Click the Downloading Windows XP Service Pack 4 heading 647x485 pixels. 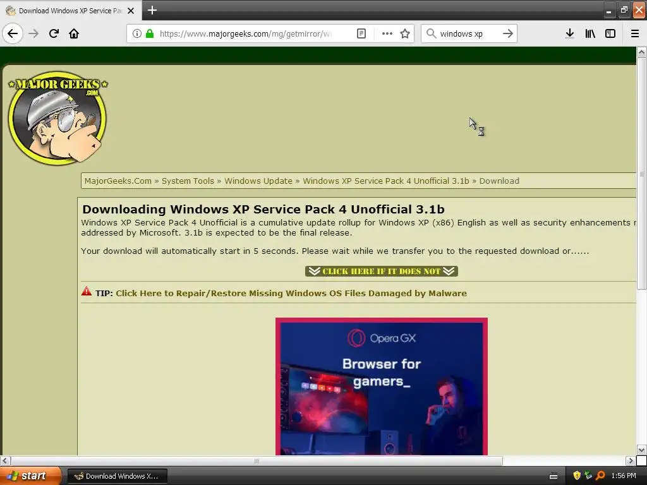coord(263,209)
